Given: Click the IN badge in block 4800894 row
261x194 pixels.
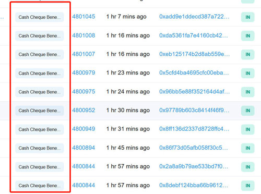Looking at the screenshot, I should (x=248, y=148).
